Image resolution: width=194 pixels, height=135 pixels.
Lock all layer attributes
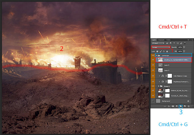coord(167,51)
